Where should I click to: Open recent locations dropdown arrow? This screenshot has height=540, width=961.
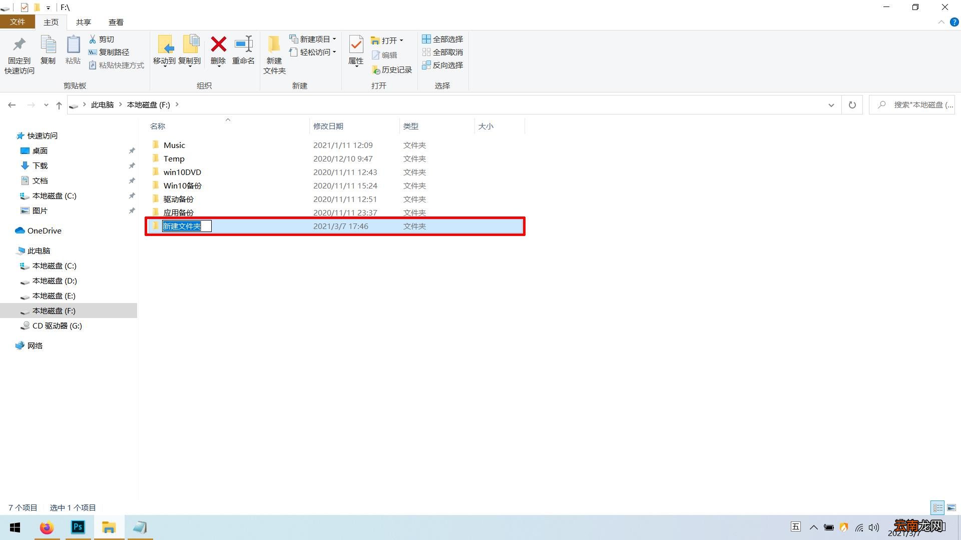(x=46, y=105)
